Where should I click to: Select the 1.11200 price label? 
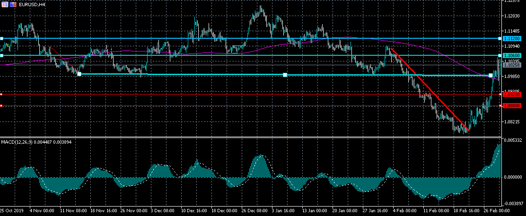pos(512,39)
